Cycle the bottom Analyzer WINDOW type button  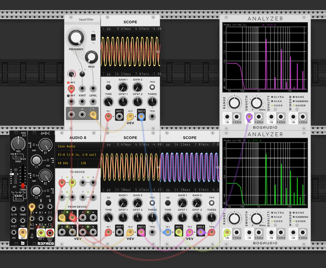coord(297,225)
